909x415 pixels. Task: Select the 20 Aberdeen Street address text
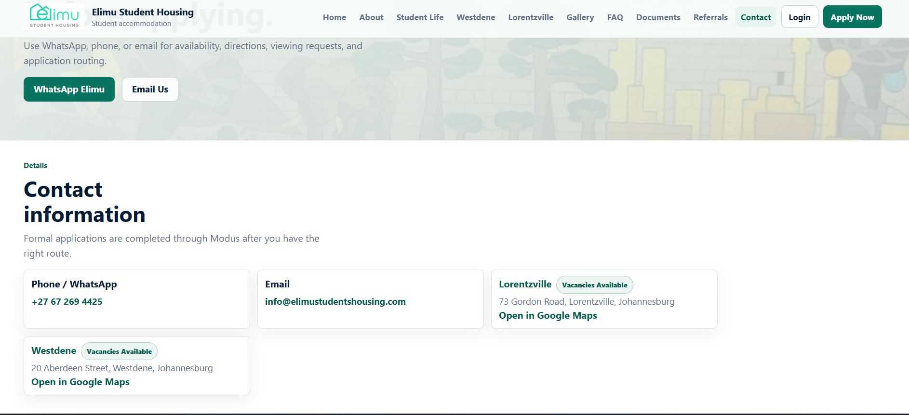point(122,368)
